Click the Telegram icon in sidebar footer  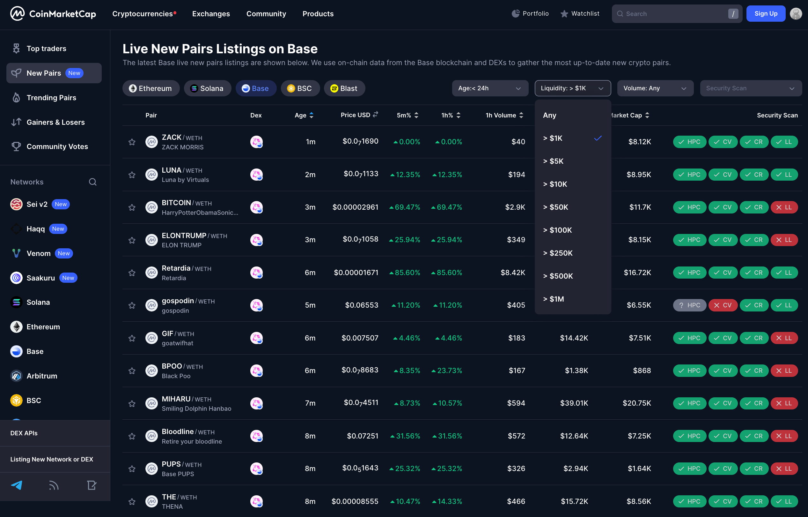point(17,485)
